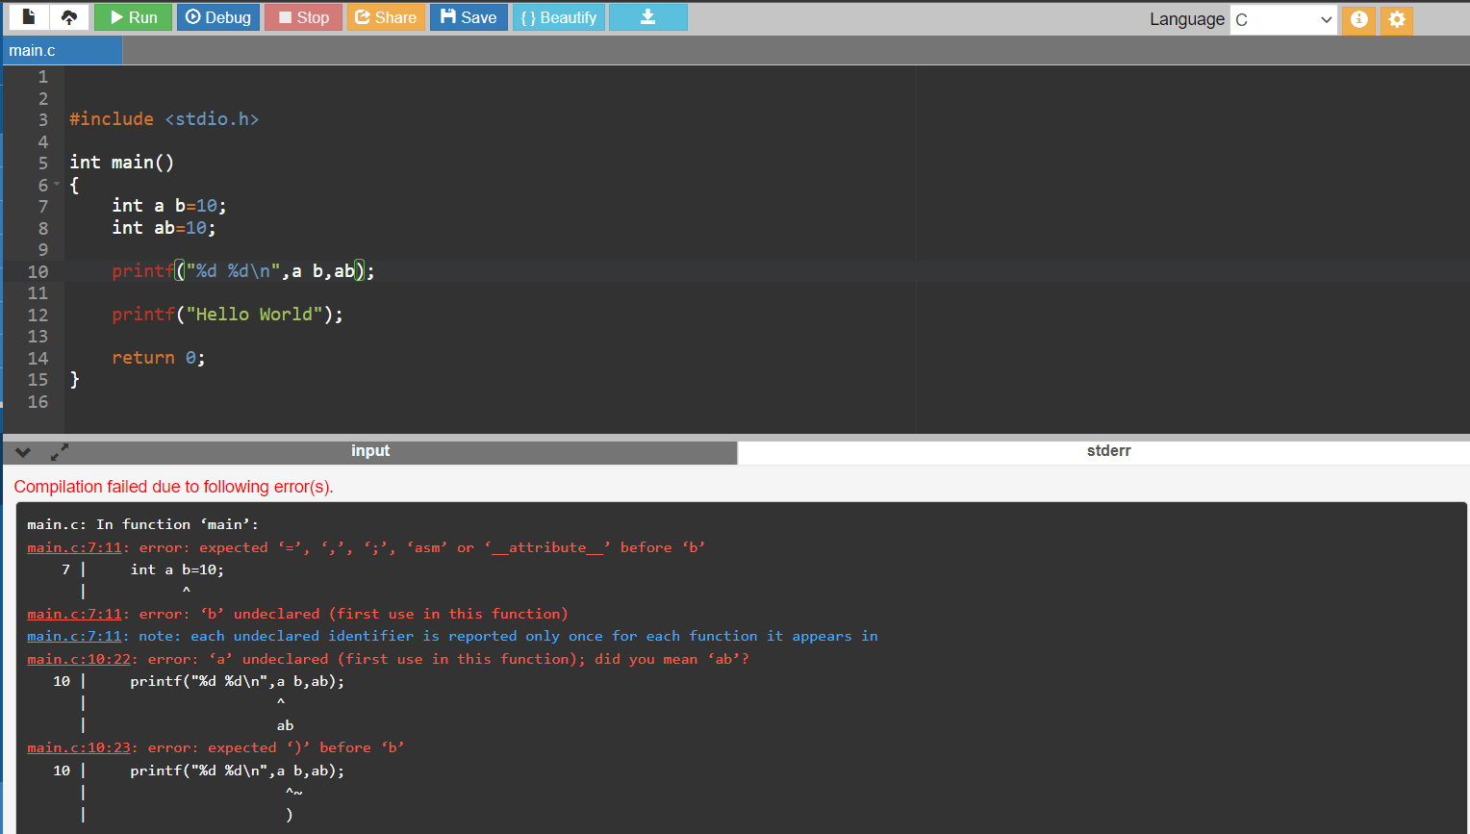Click line number 7 in the gutter
1470x834 pixels.
[x=42, y=206]
